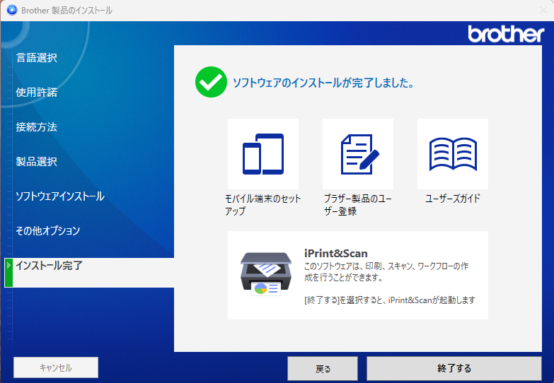Click the brother logo at top right
The height and width of the screenshot is (383, 554).
point(506,34)
